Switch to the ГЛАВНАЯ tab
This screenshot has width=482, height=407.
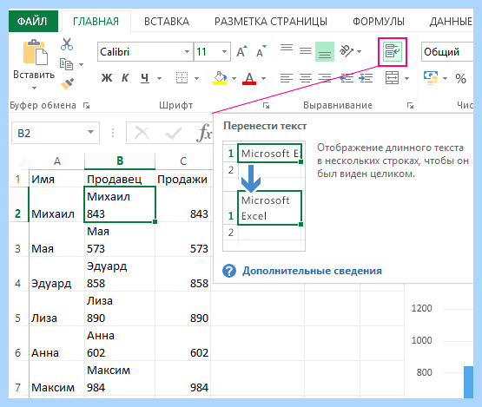96,21
